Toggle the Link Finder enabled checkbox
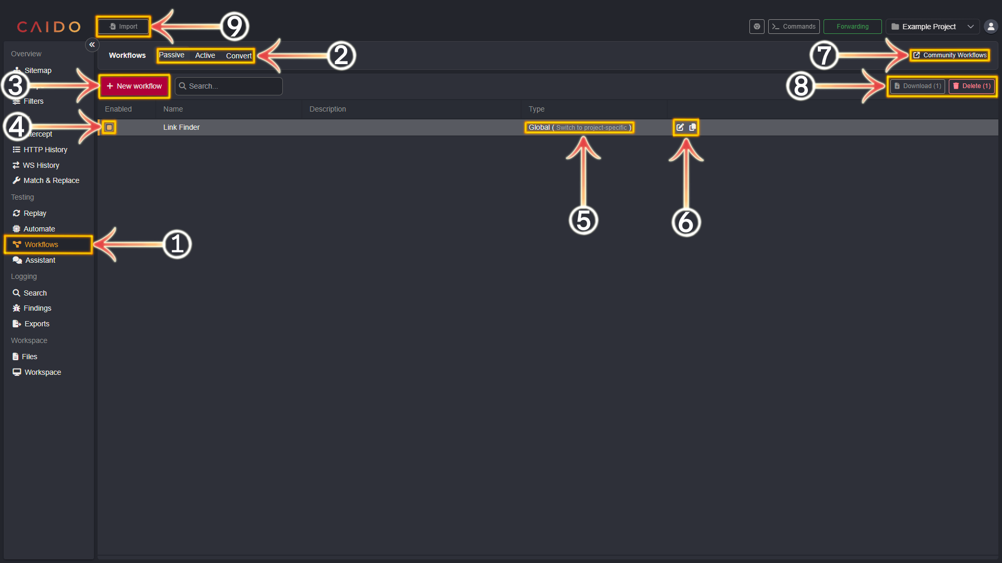Image resolution: width=1002 pixels, height=563 pixels. [x=110, y=127]
